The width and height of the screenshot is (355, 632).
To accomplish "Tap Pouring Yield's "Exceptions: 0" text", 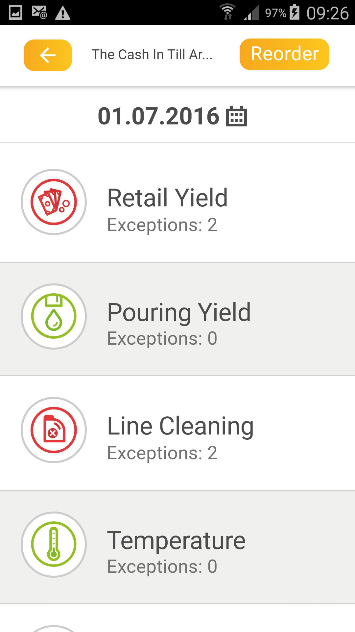I will click(x=162, y=338).
